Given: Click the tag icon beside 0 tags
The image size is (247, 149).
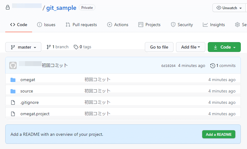Looking at the screenshot, I should 76,47.
